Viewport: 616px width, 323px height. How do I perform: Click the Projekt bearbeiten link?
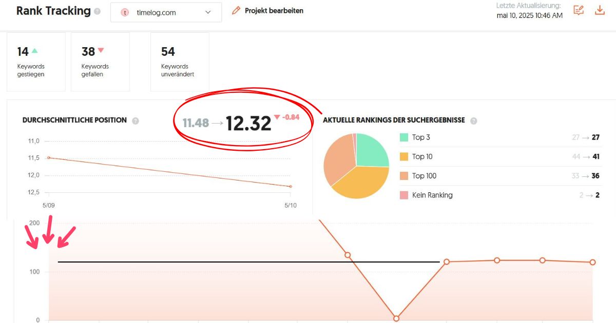coord(274,10)
